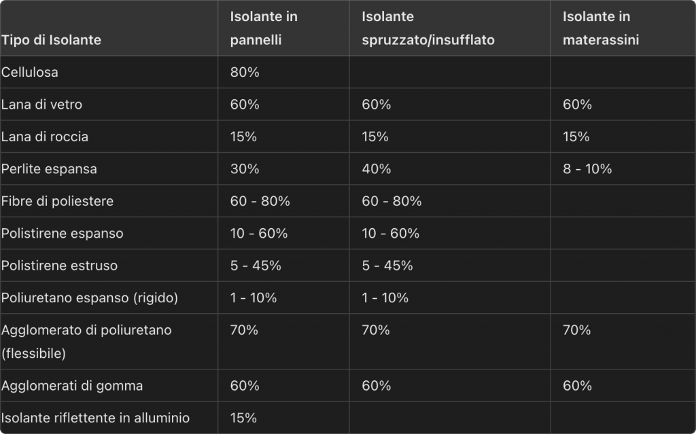The width and height of the screenshot is (696, 434).
Task: Click the 40% value for Perlite espansa
Action: coord(377,169)
